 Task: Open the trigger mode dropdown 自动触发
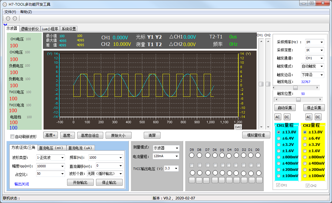point(313,66)
